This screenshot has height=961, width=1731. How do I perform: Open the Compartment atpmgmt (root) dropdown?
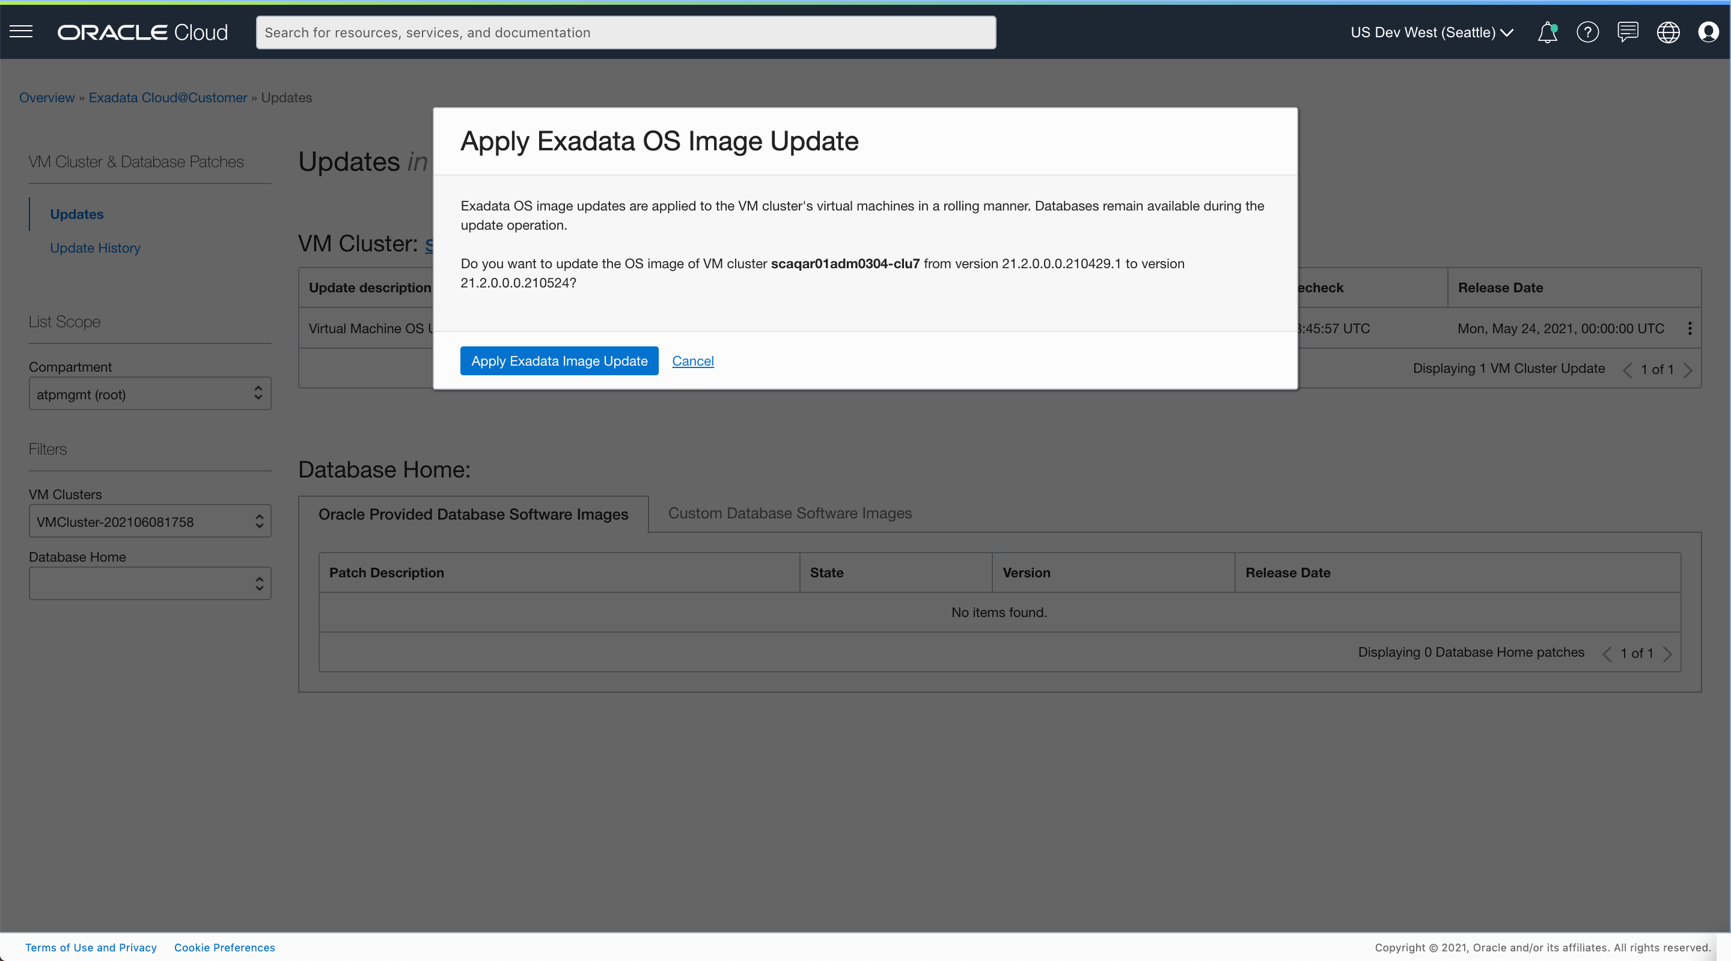149,394
